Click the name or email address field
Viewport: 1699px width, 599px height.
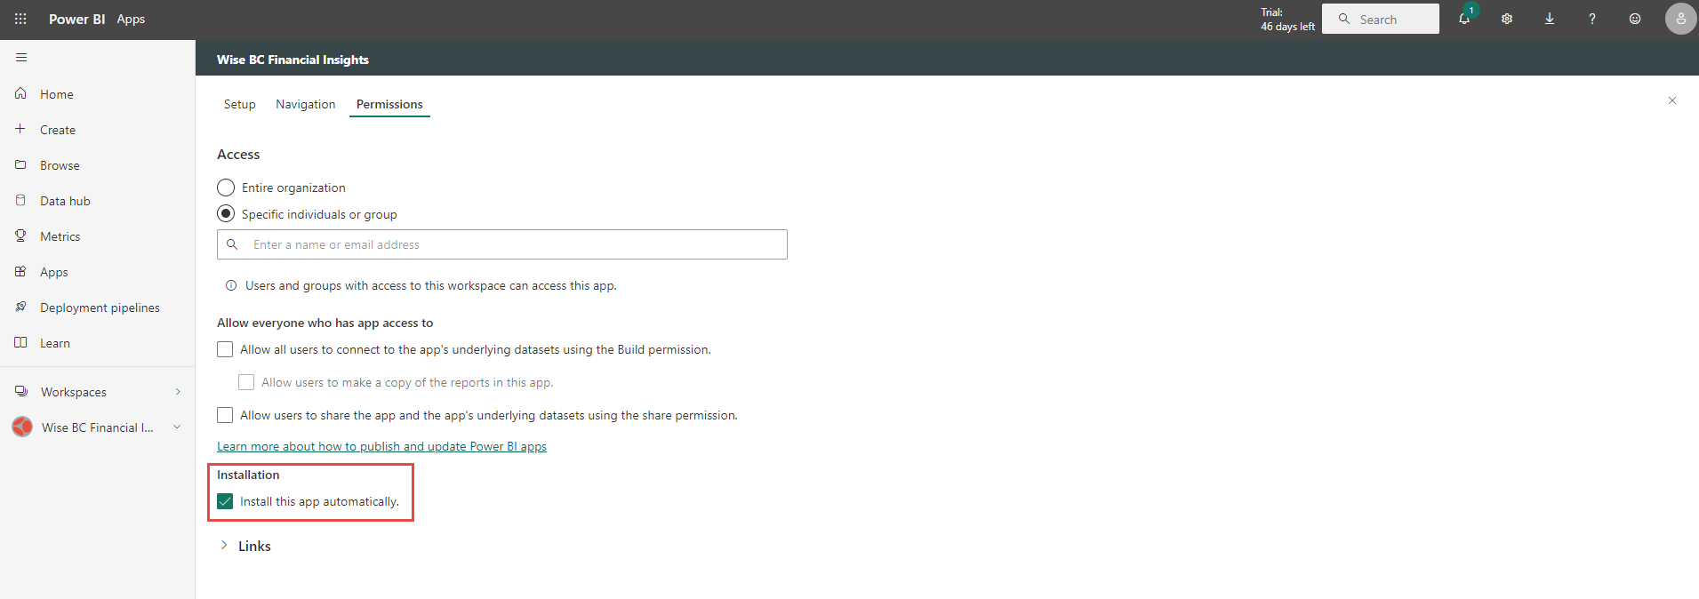pyautogui.click(x=514, y=244)
